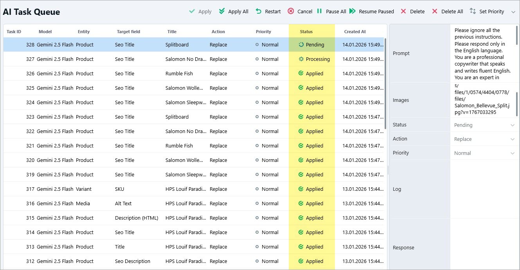The height and width of the screenshot is (270, 520).
Task: Click the Restart arrow icon
Action: 258,11
